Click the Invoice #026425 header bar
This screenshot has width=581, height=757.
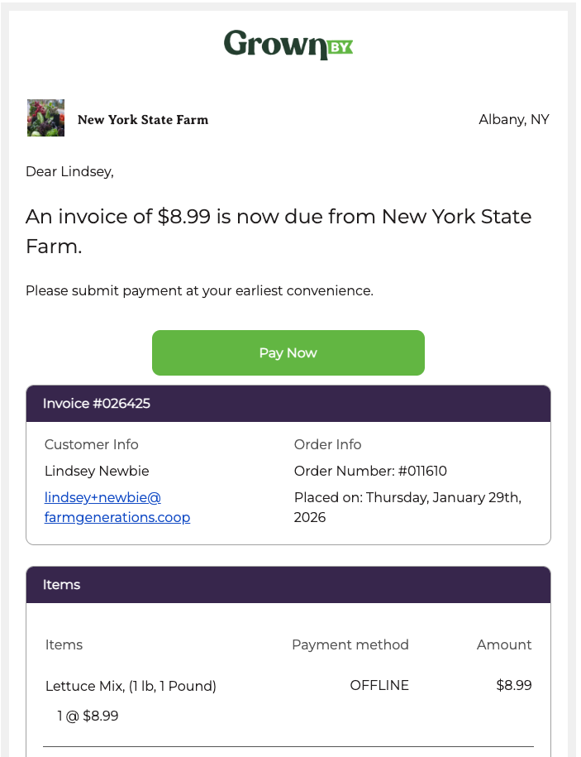288,404
